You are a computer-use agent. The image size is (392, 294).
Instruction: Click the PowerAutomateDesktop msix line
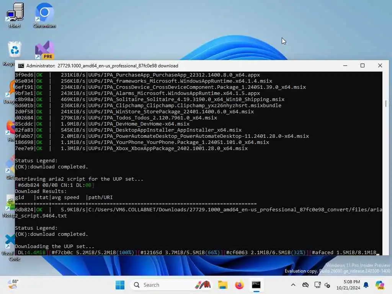click(162, 136)
